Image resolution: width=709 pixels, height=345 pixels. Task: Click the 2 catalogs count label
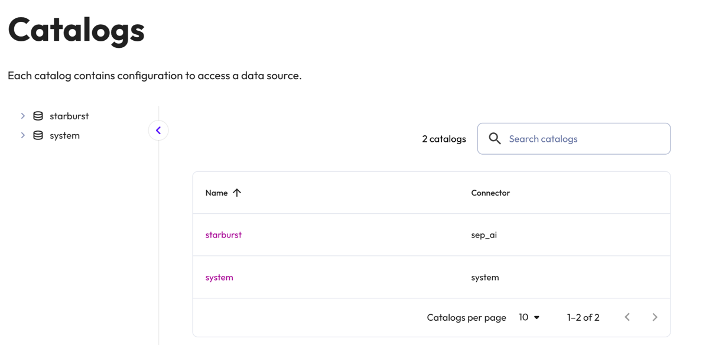tap(444, 138)
